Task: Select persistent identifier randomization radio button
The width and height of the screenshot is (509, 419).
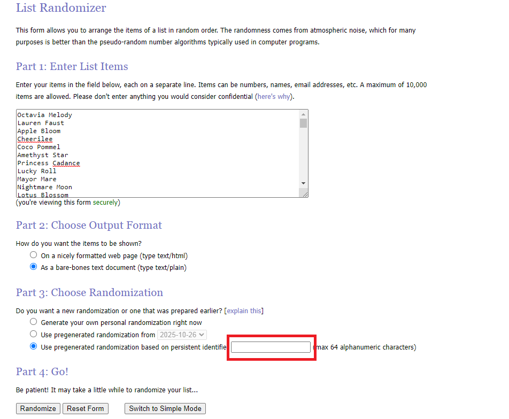Action: [34, 346]
